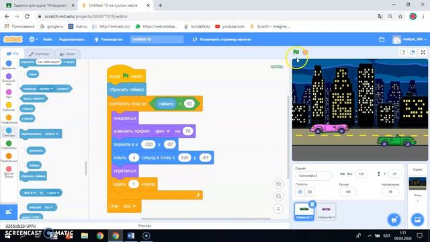Viewport: 430px width, 242px height.
Task: Open the Файл menu
Action: click(48, 39)
